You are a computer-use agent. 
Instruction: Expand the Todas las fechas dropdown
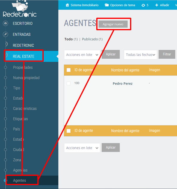[141, 55]
